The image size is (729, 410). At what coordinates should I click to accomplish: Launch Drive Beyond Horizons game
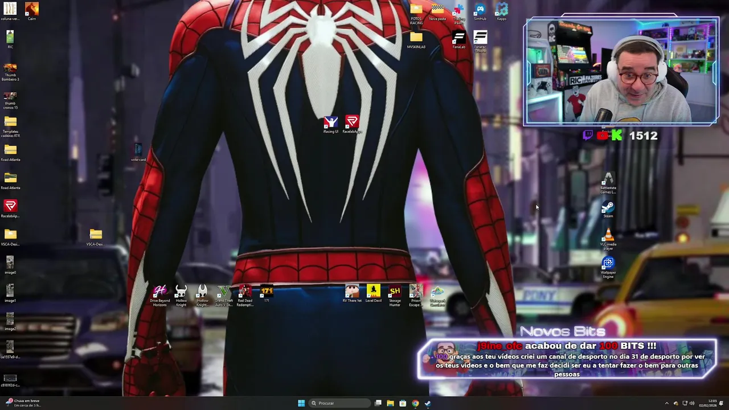pos(159,296)
